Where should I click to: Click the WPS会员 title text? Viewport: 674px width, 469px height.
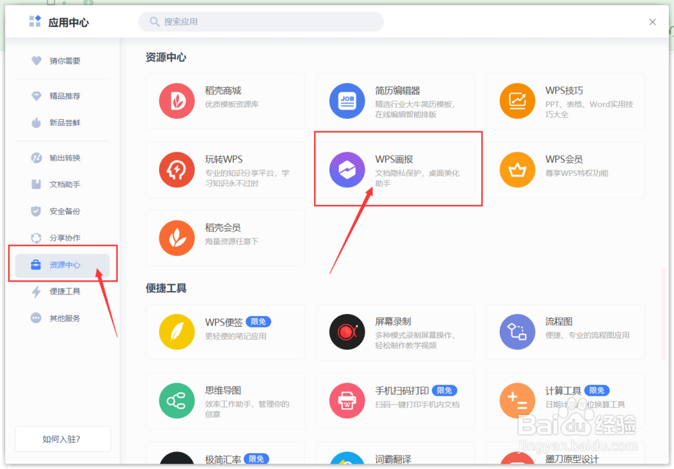point(564,160)
